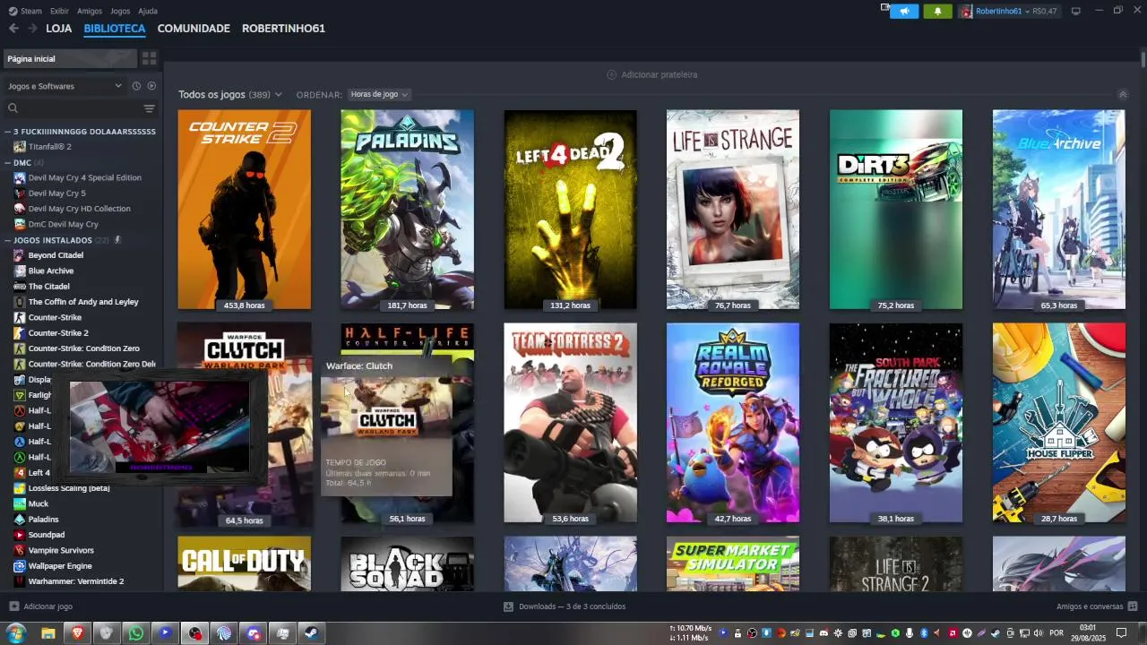Viewport: 1147px width, 645px height.
Task: Collapse the DMC collection
Action: (8, 163)
